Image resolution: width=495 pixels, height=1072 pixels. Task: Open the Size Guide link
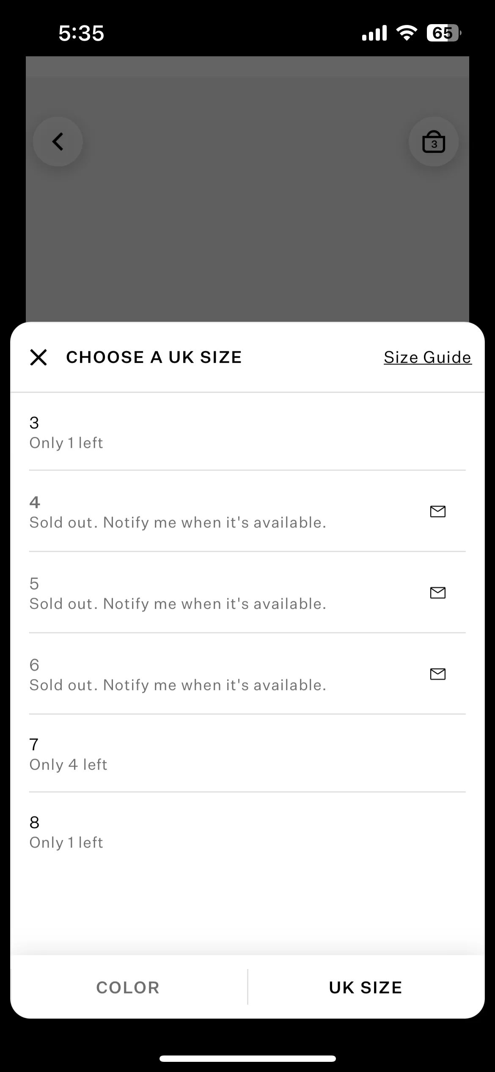click(x=428, y=357)
